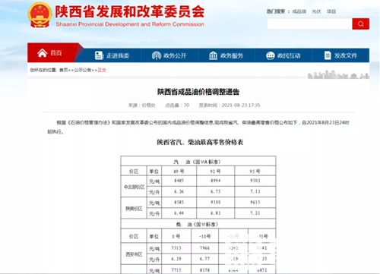Click the 光伏 hot search link
Screen dimensions: 380x274
(x=316, y=11)
